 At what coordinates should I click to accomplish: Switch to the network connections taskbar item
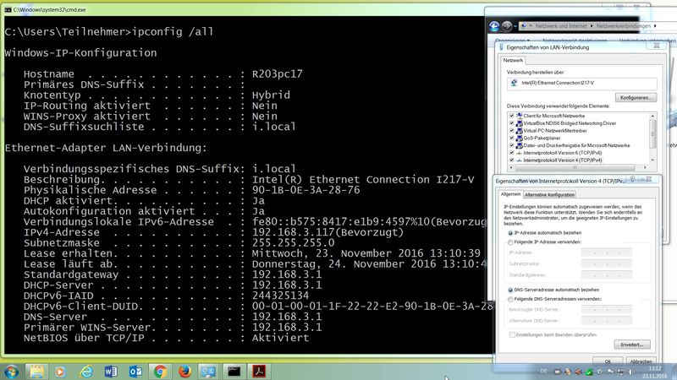pyautogui.click(x=208, y=372)
